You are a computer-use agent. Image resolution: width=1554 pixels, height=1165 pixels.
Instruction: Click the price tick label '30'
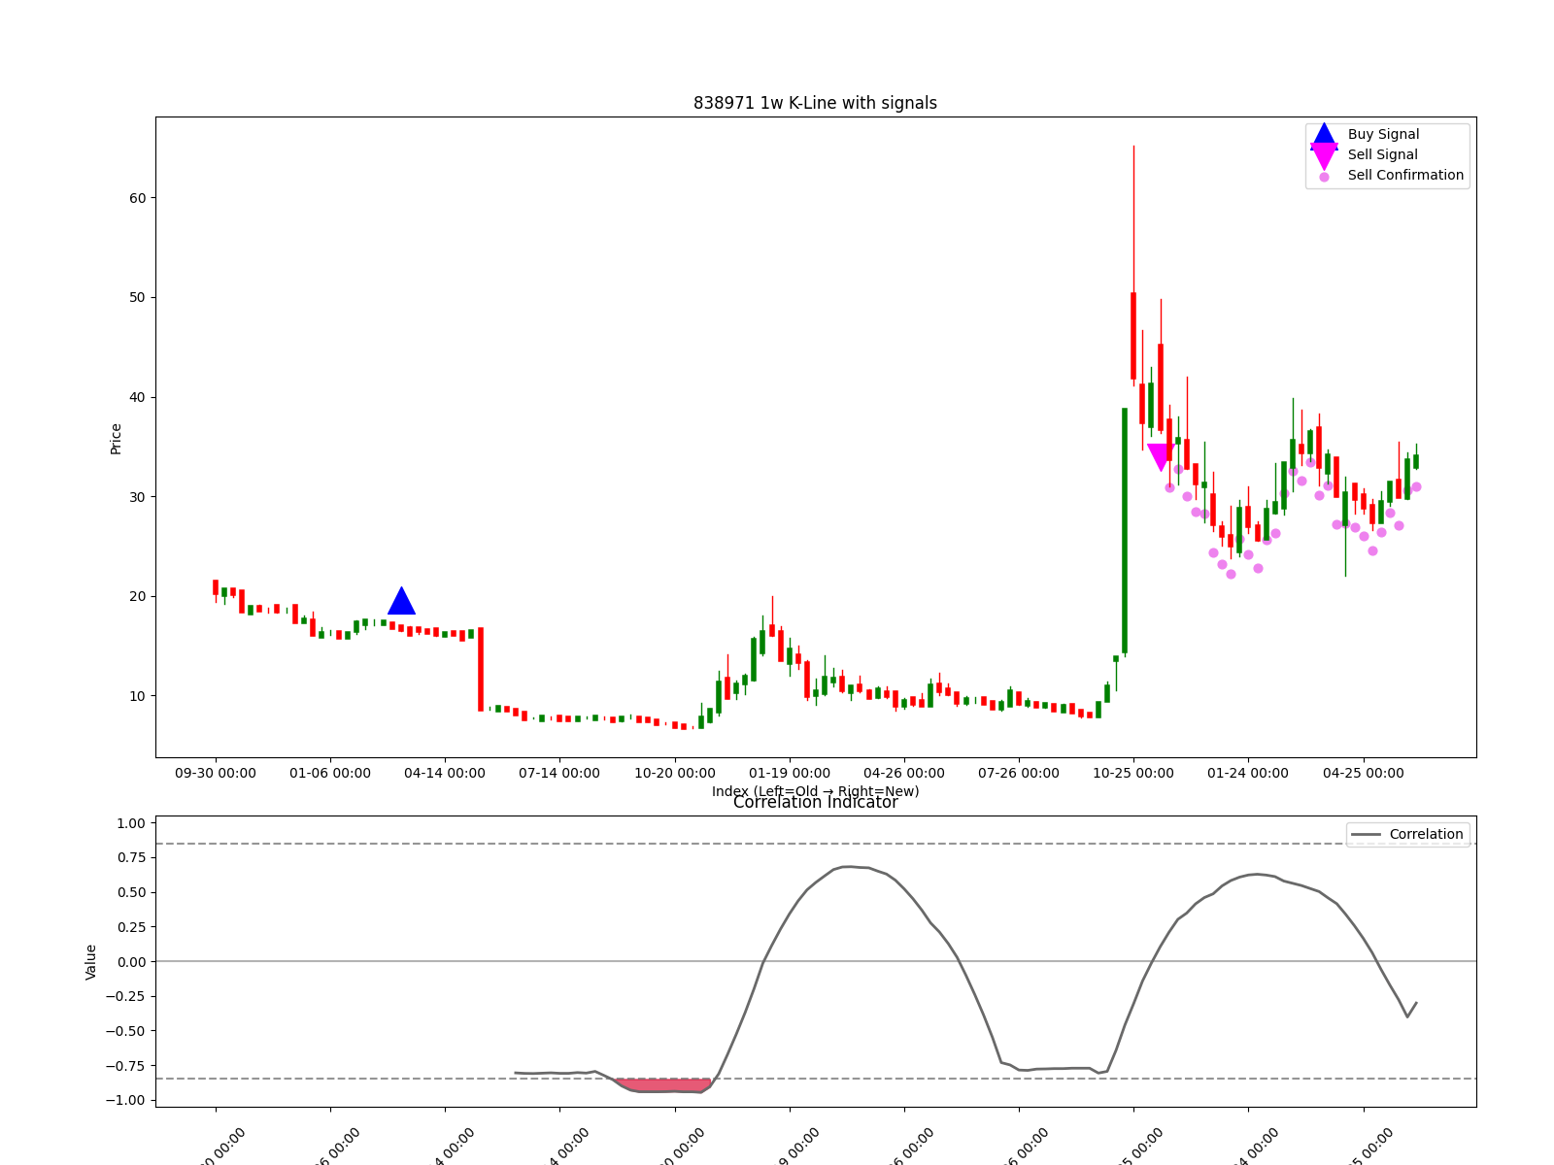click(137, 497)
